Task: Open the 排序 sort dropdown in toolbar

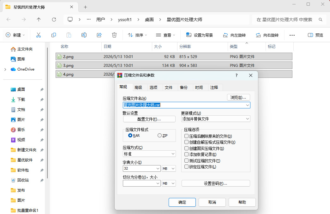Action: (x=137, y=35)
